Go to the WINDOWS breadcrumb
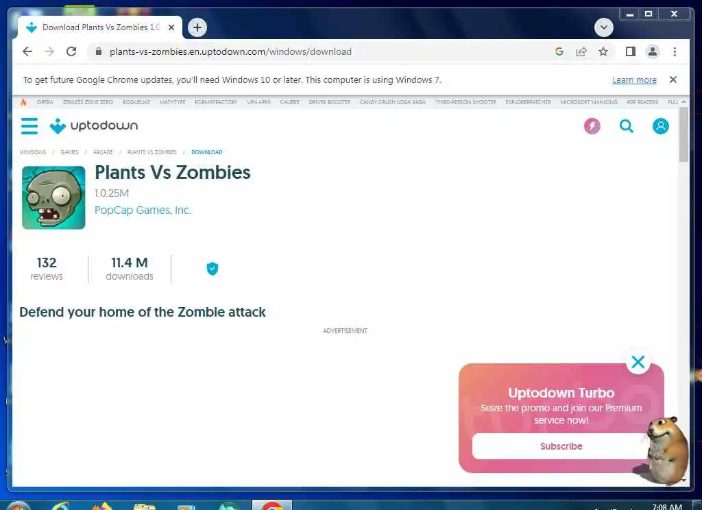This screenshot has height=510, width=702. pos(33,152)
